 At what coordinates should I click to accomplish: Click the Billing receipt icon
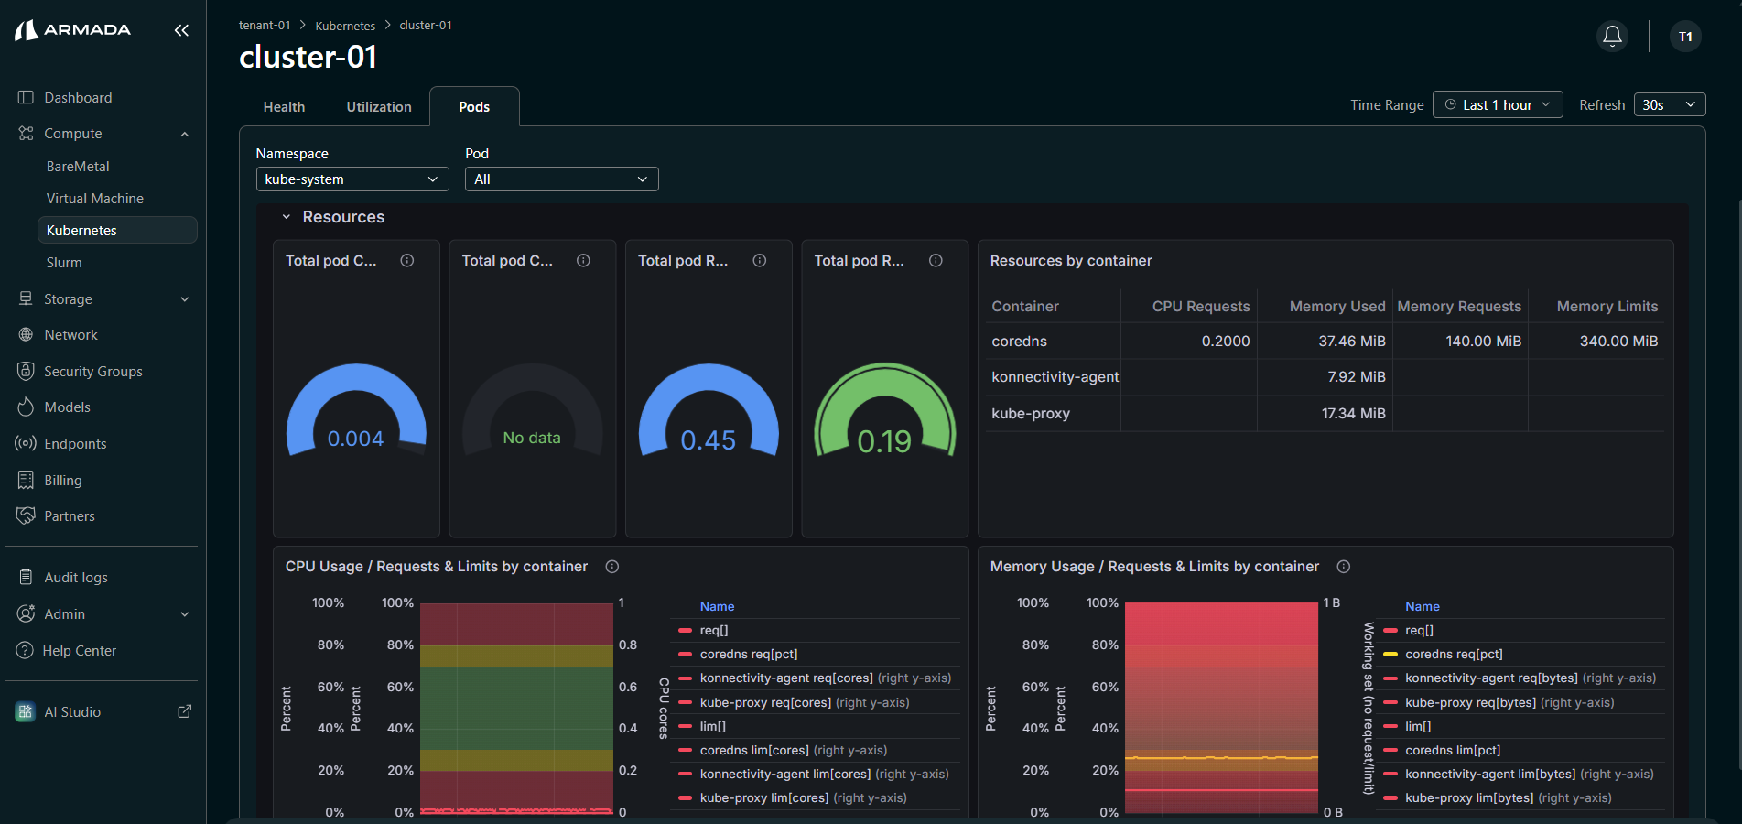pyautogui.click(x=26, y=480)
